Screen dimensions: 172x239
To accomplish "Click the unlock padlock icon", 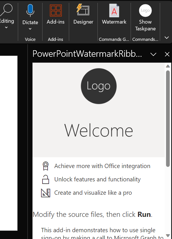I will point(46,179).
